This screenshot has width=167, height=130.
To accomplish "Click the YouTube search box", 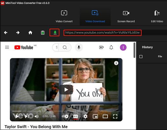I will click(x=55, y=47).
